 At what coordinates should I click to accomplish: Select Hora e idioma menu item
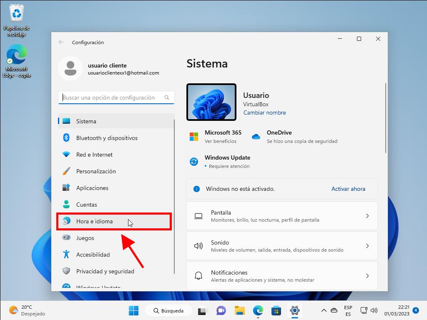coord(94,221)
